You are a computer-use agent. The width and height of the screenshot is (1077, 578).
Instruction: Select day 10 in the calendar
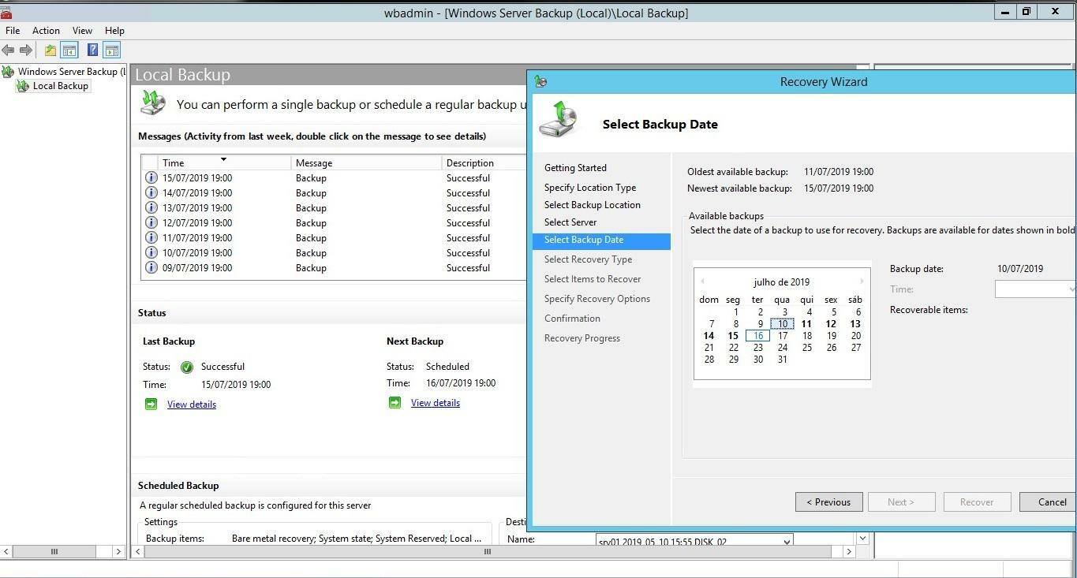click(x=782, y=324)
